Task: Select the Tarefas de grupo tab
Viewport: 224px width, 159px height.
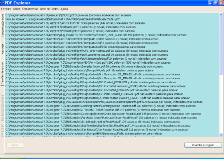Action: coord(2,73)
